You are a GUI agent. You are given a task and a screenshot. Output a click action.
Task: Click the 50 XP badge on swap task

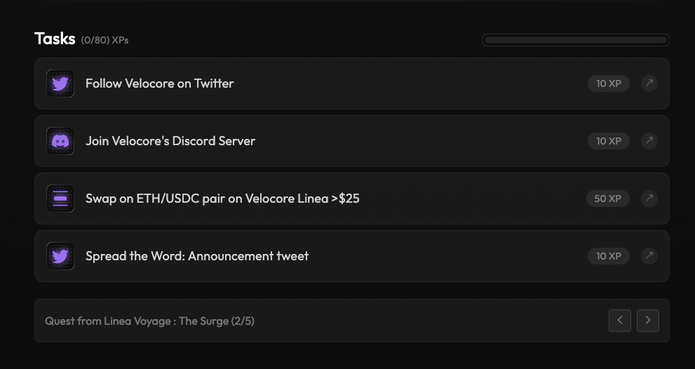(607, 199)
